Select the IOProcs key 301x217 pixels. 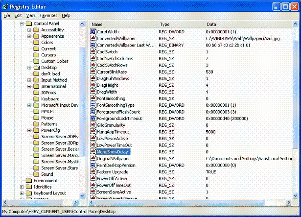[x=49, y=93]
